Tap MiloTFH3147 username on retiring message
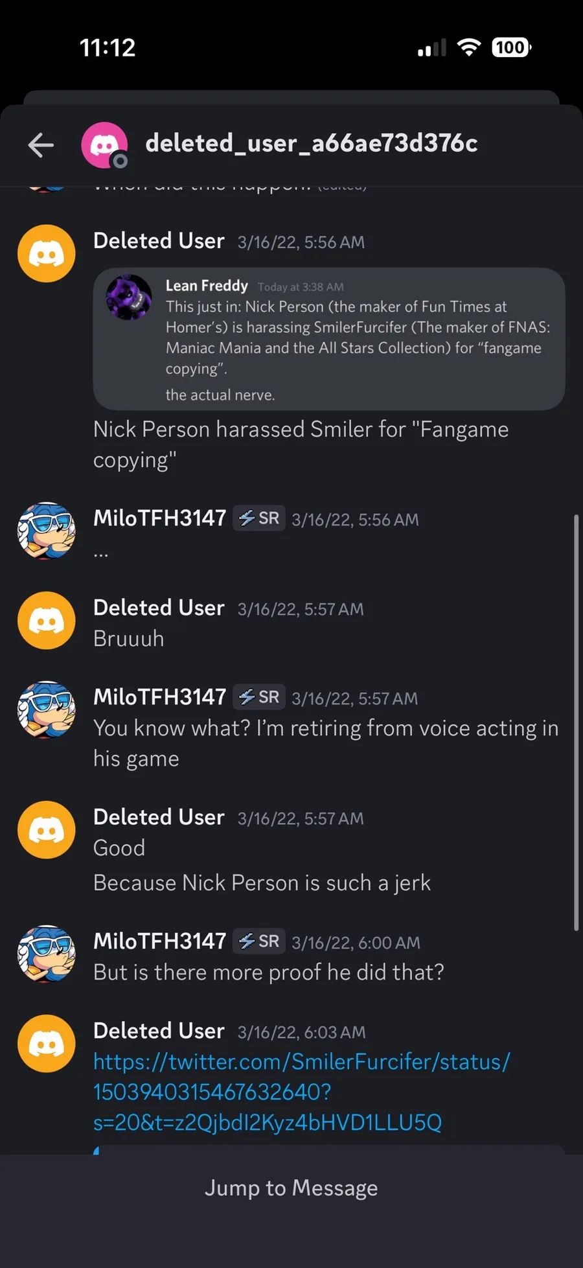 tap(159, 697)
